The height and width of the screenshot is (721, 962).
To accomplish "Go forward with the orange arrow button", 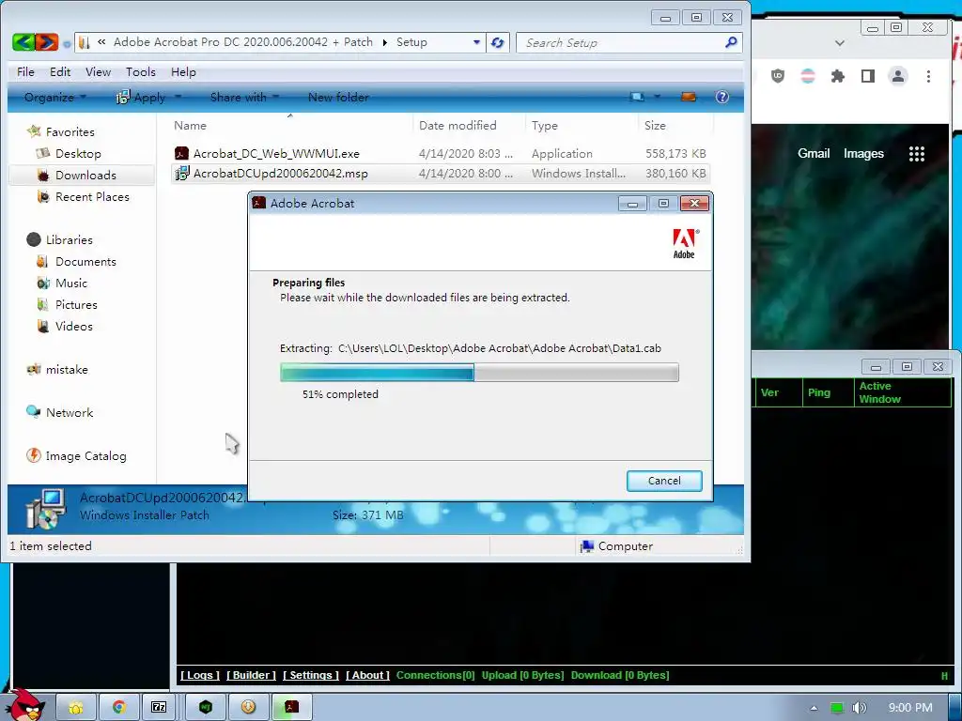I will (47, 42).
